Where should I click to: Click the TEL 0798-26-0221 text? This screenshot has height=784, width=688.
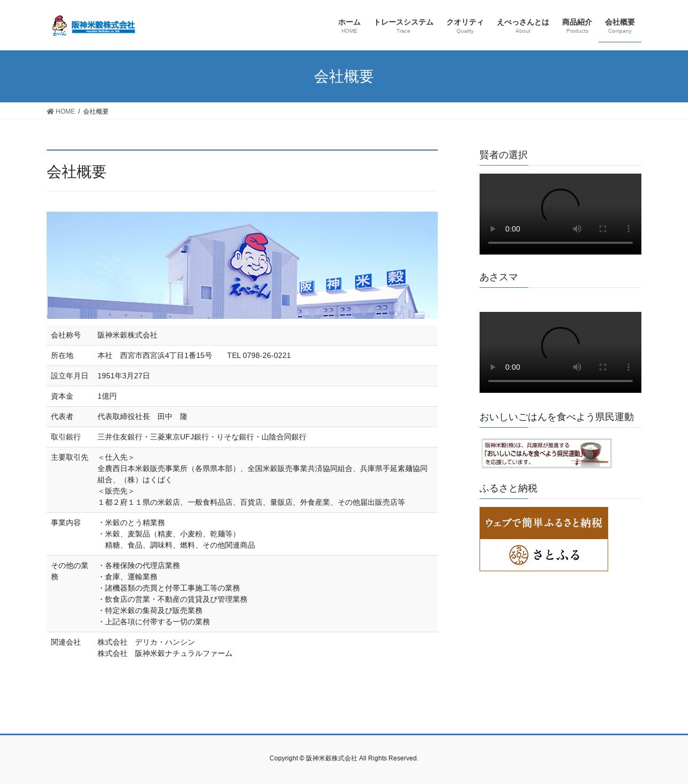tap(259, 356)
